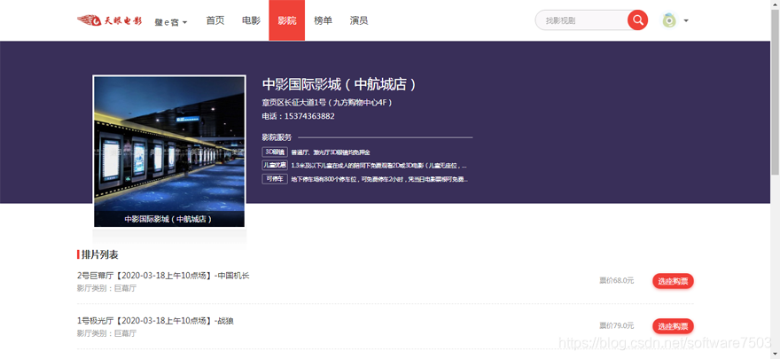Switch to the 榜单 nav tab

pyautogui.click(x=323, y=20)
